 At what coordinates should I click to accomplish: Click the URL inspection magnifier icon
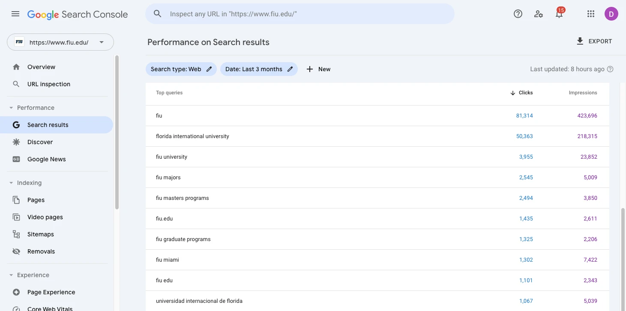[16, 84]
